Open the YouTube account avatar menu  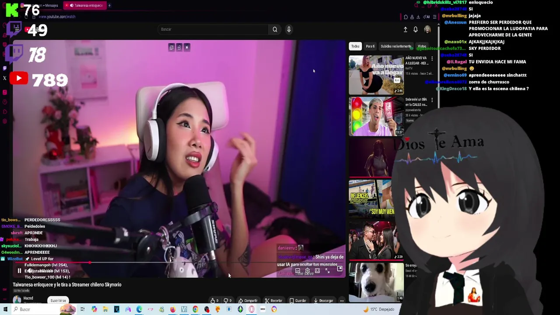pos(427,29)
